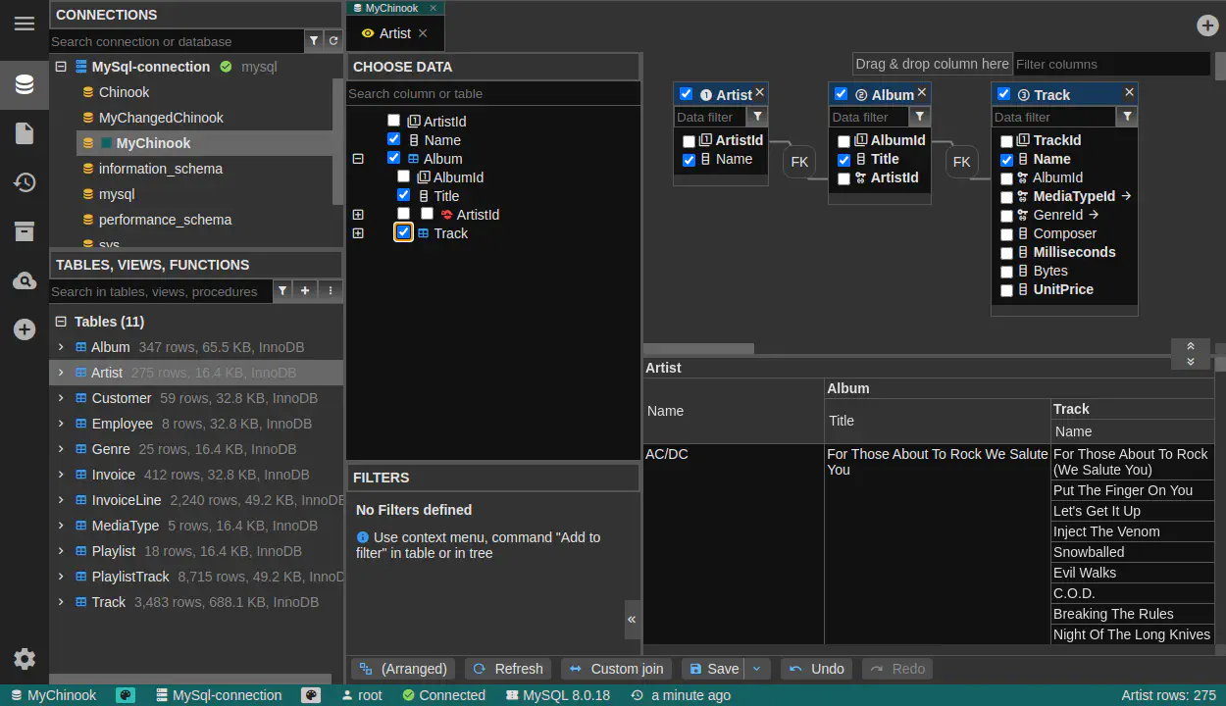Select the Artist query tab
Viewport: 1226px width, 706px height.
click(x=394, y=33)
